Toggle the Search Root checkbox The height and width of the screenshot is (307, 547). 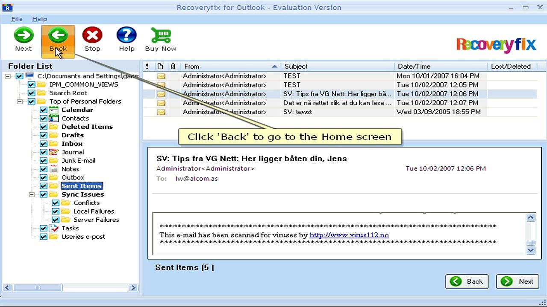31,93
